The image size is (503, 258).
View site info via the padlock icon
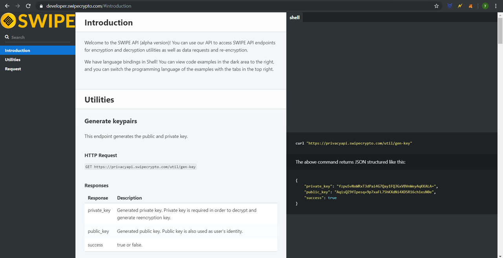click(x=41, y=6)
